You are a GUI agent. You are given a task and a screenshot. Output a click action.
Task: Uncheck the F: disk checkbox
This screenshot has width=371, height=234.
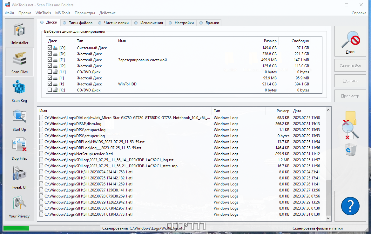tap(50, 60)
